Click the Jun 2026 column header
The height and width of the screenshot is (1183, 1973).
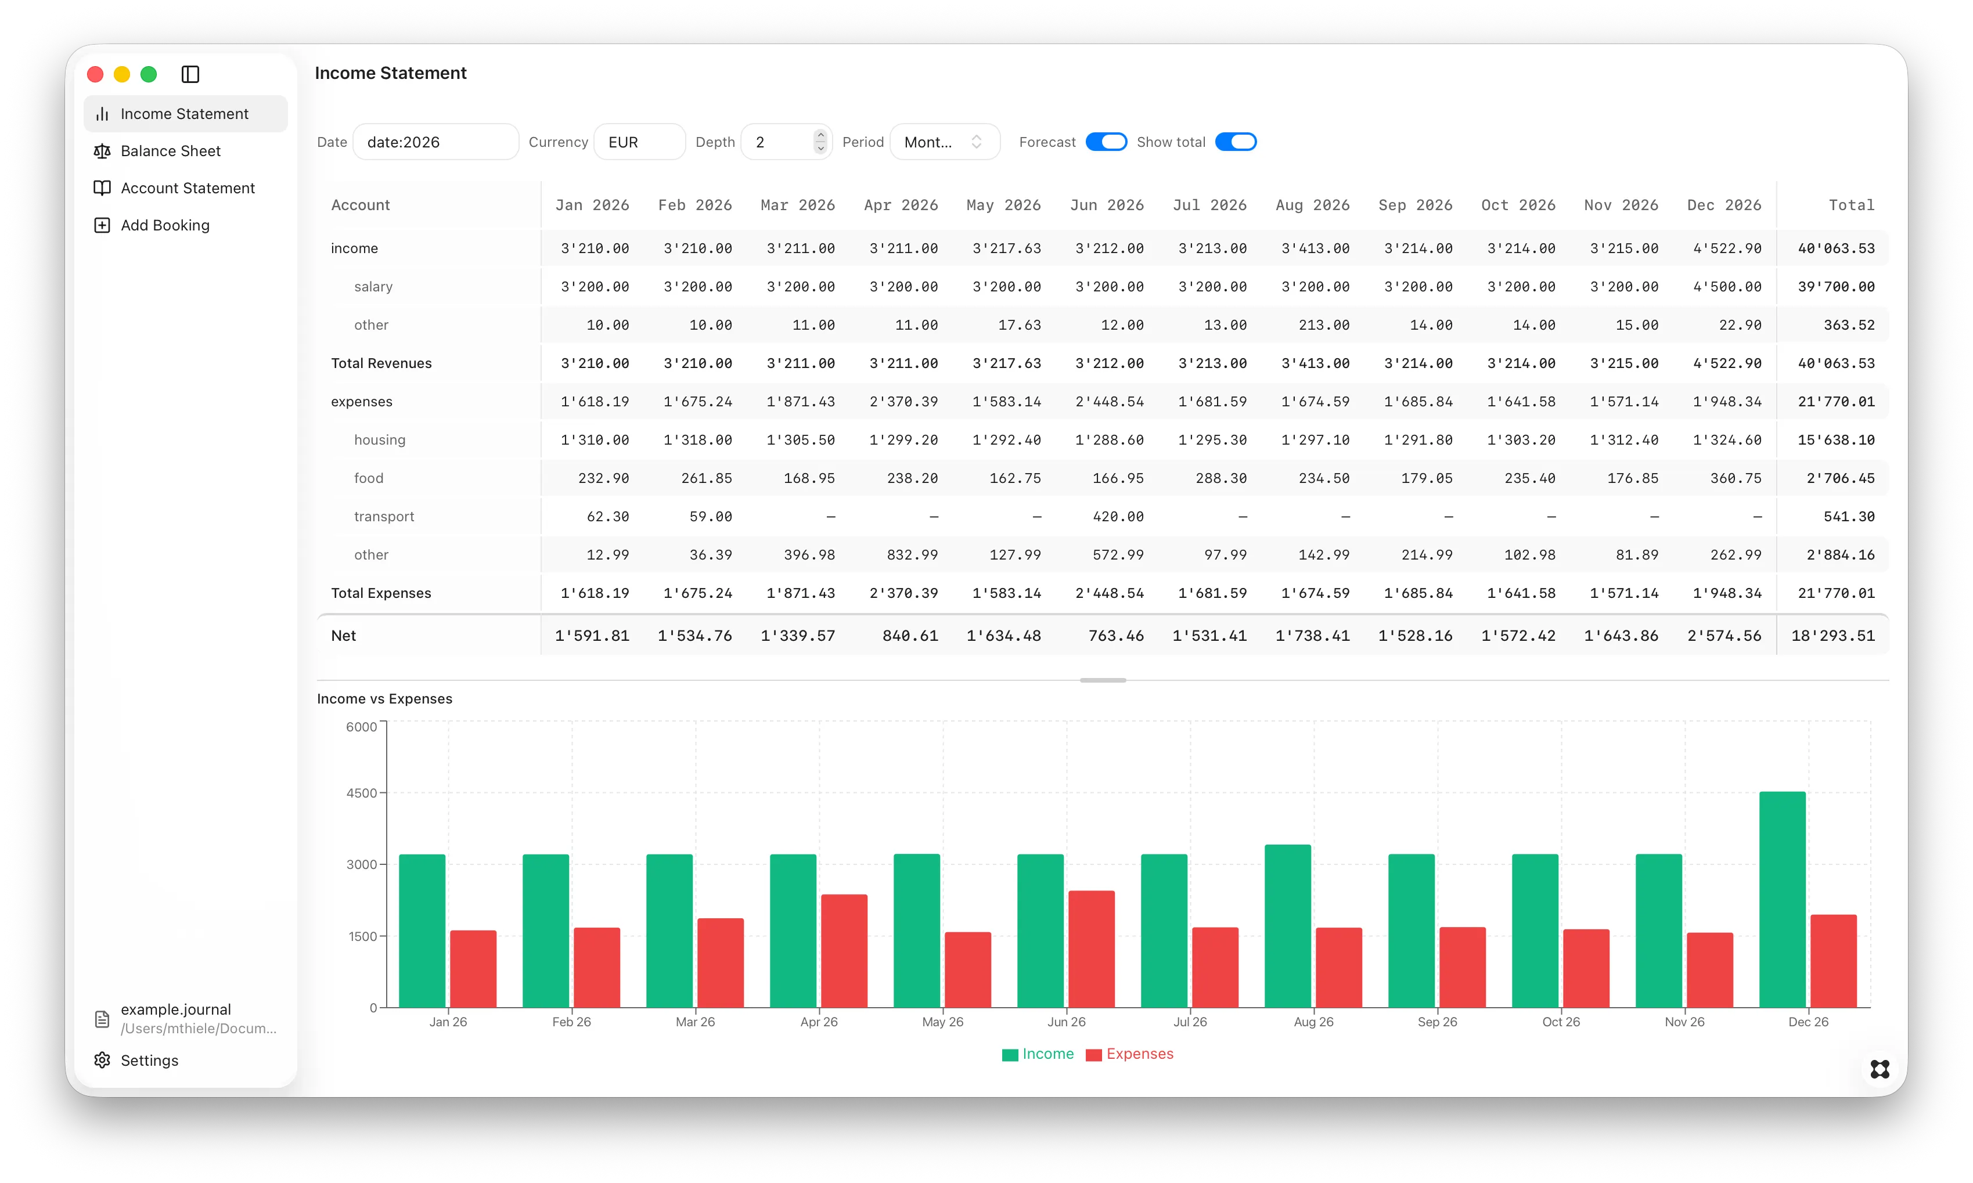click(1107, 205)
